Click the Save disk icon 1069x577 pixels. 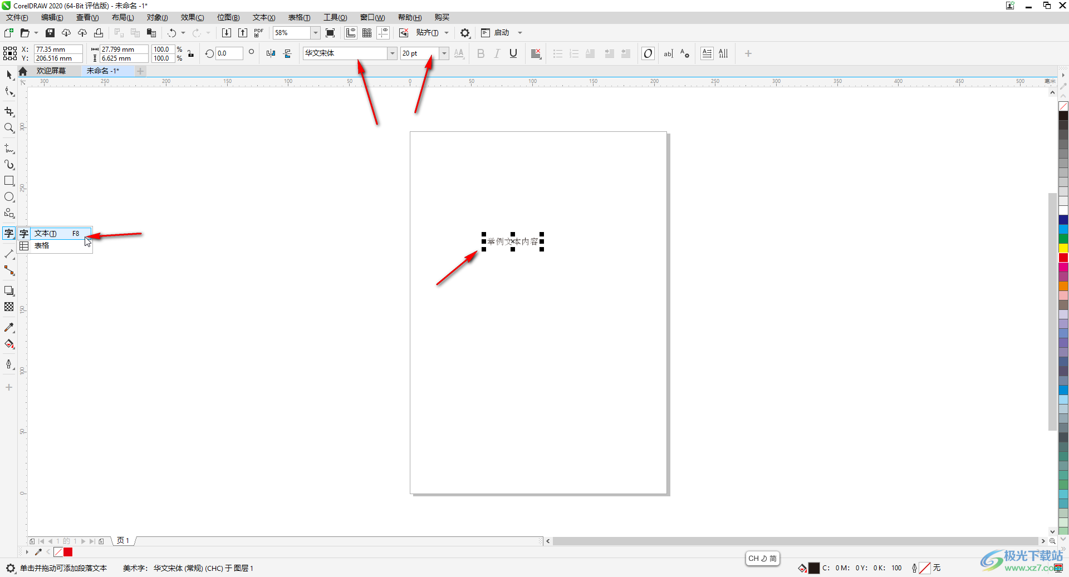[x=50, y=33]
